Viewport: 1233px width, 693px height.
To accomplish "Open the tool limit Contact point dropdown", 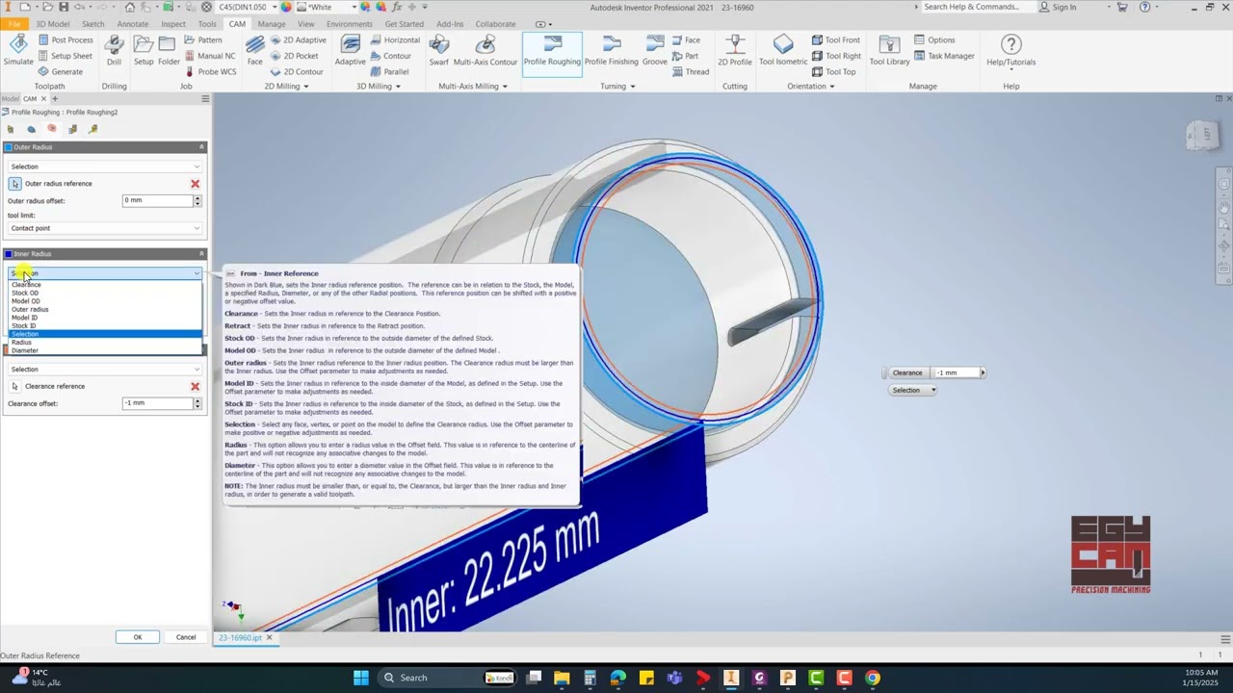I will pos(104,228).
